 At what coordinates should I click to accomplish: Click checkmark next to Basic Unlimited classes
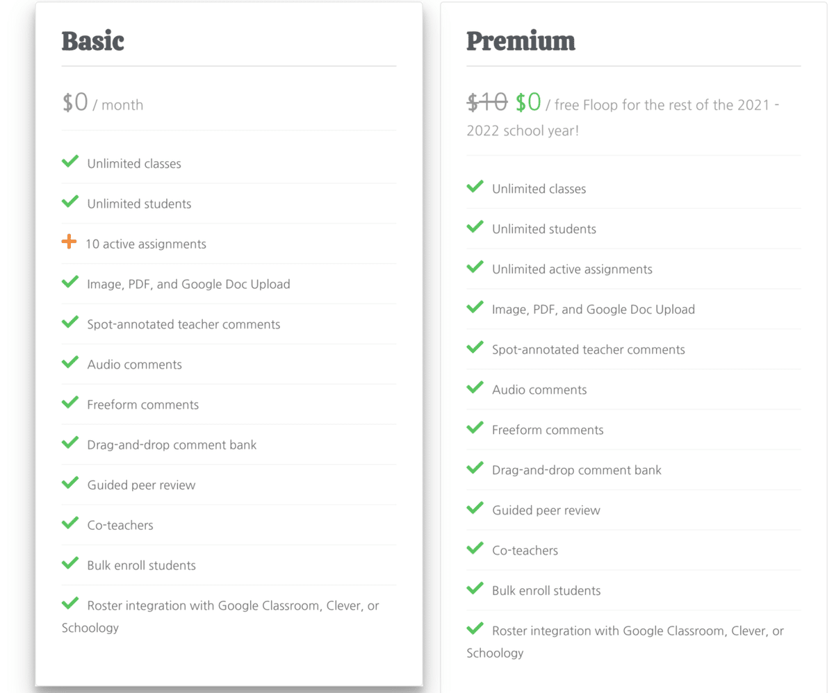click(x=70, y=162)
